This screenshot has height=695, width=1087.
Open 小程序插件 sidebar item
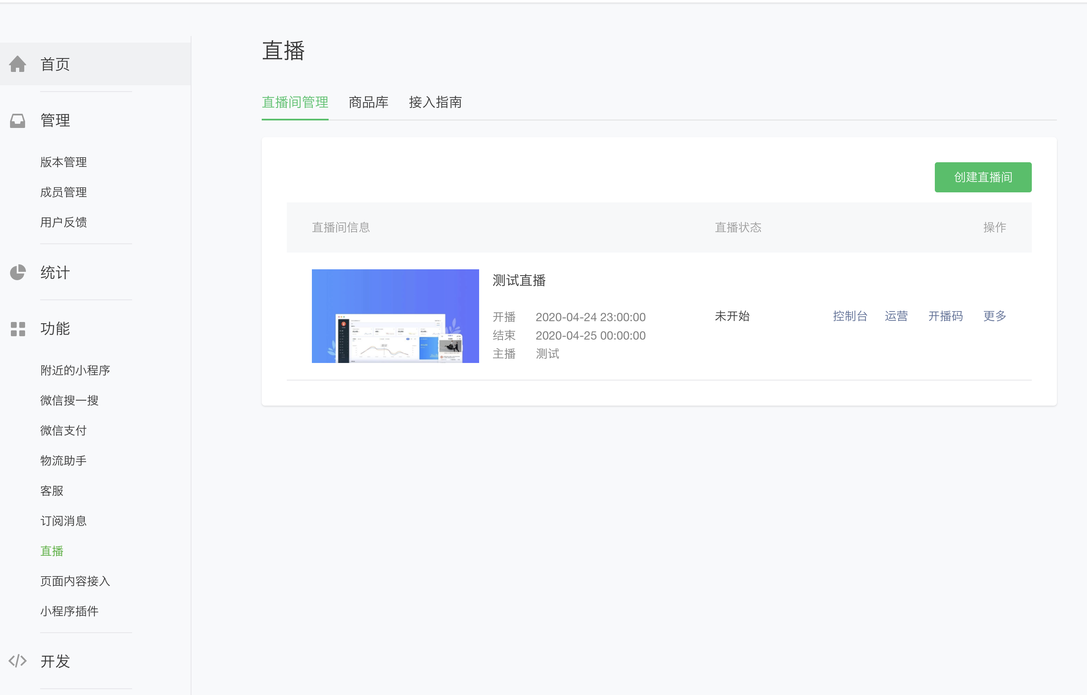pyautogui.click(x=69, y=611)
